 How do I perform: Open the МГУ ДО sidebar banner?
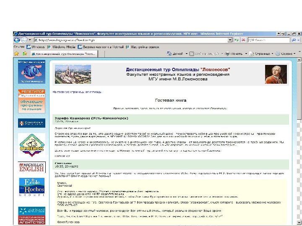[31, 72]
